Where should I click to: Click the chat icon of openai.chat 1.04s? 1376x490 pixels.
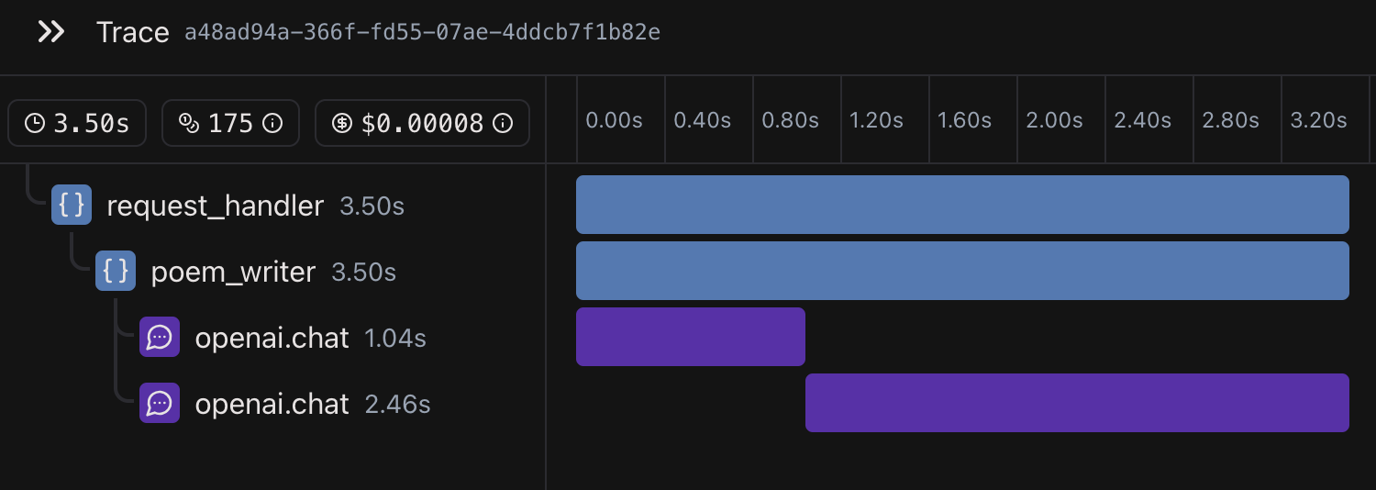pyautogui.click(x=160, y=337)
